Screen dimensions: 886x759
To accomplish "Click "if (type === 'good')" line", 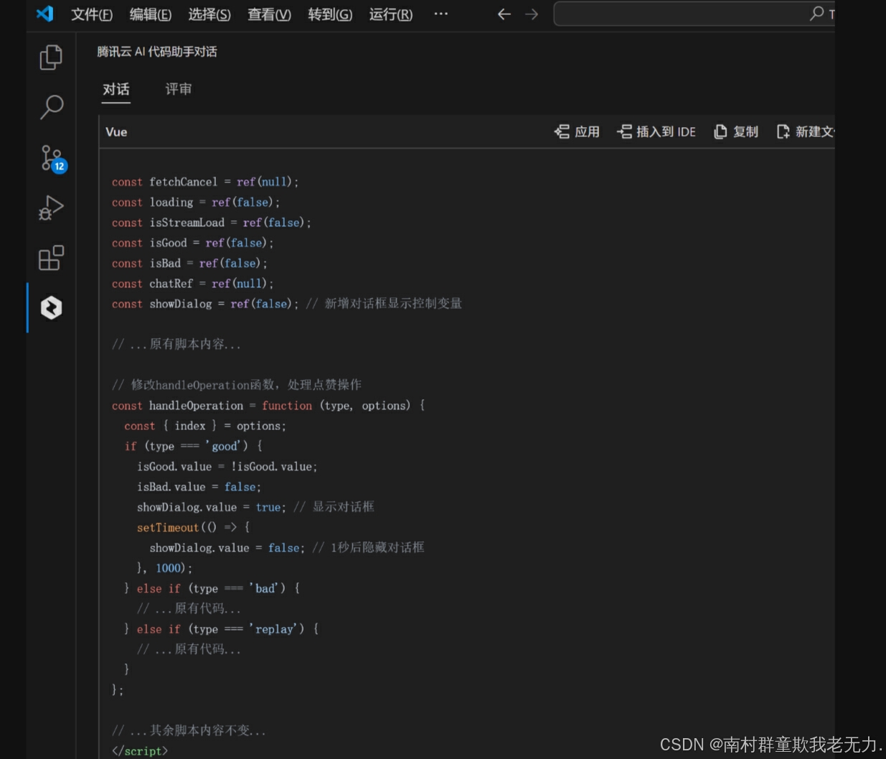I will (x=194, y=446).
